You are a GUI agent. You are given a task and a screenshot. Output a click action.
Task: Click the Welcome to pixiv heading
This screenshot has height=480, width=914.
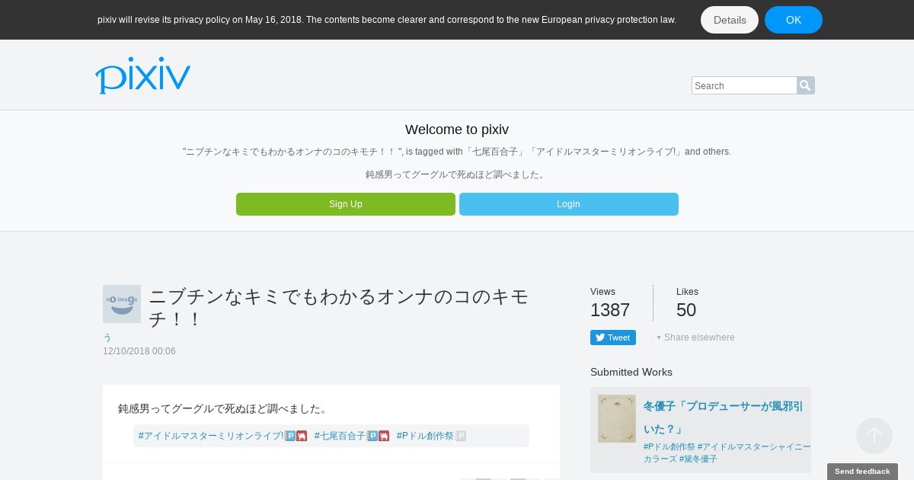[457, 130]
